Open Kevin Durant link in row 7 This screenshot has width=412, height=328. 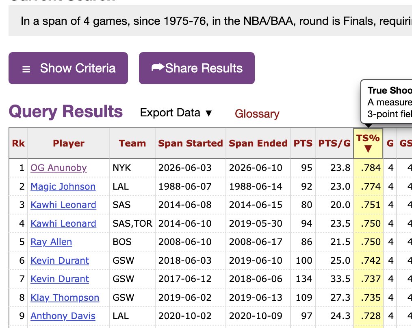point(60,279)
